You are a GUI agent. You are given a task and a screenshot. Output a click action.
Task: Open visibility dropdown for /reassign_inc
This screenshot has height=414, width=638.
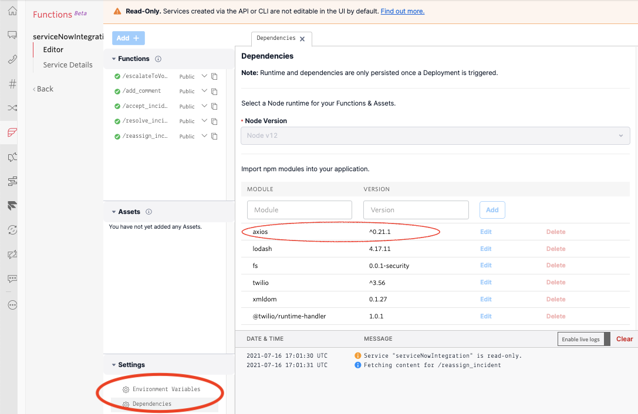(x=204, y=136)
